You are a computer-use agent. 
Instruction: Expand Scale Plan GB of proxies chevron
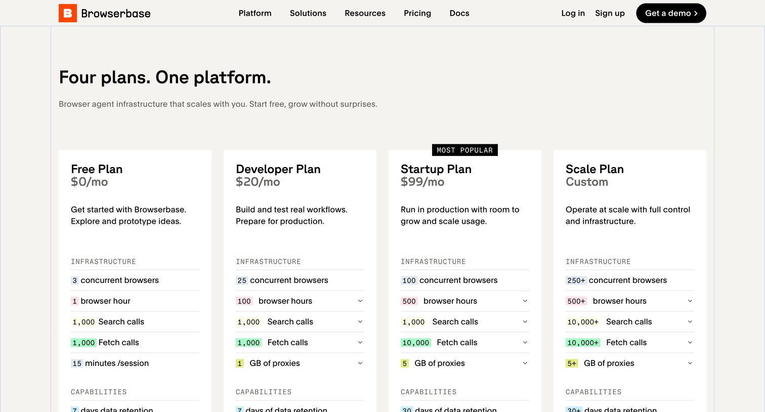point(690,363)
